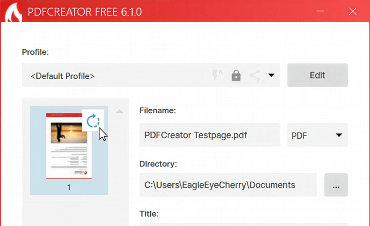Browse for a directory with the "..." button

tap(336, 185)
